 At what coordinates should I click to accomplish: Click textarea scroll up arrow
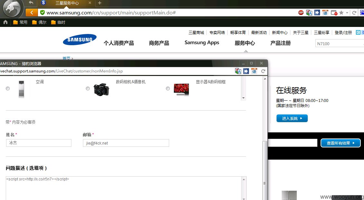coord(244,179)
